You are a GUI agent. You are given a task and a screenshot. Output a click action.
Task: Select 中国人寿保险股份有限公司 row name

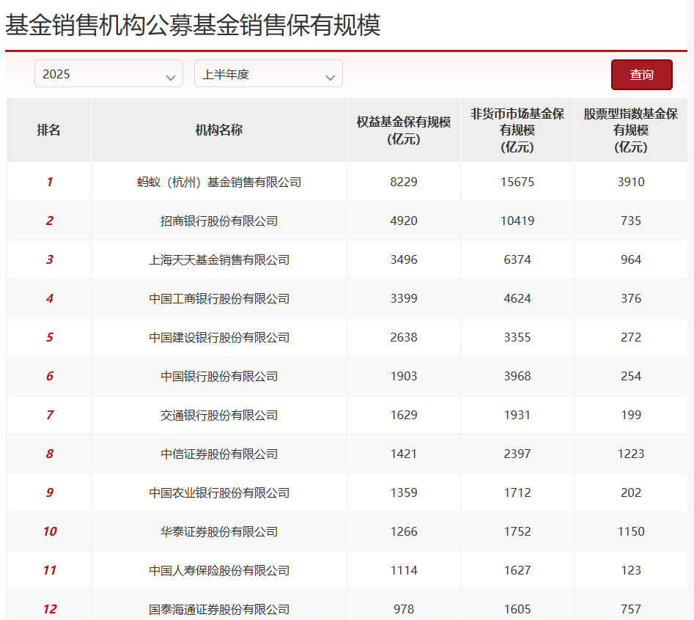click(x=218, y=571)
